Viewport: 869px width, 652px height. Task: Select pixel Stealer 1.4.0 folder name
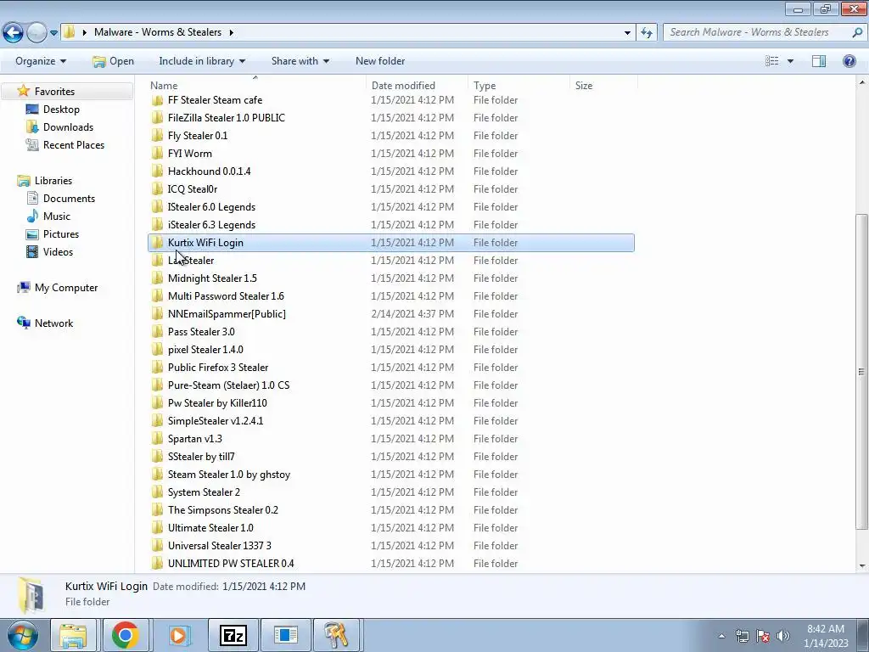[x=205, y=349]
